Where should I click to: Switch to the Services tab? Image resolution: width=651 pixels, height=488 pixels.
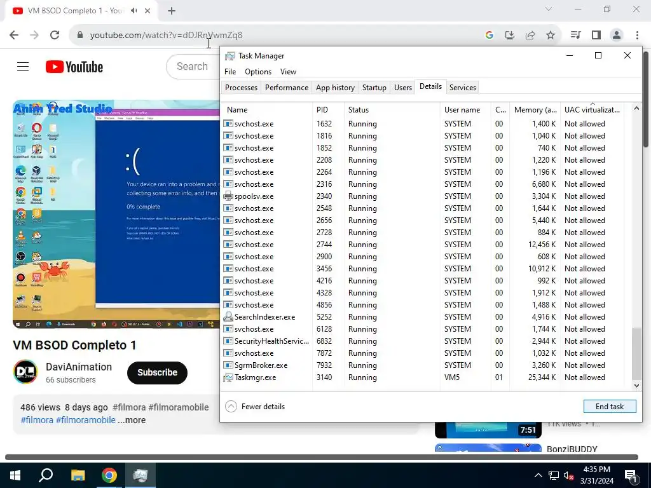coord(463,88)
